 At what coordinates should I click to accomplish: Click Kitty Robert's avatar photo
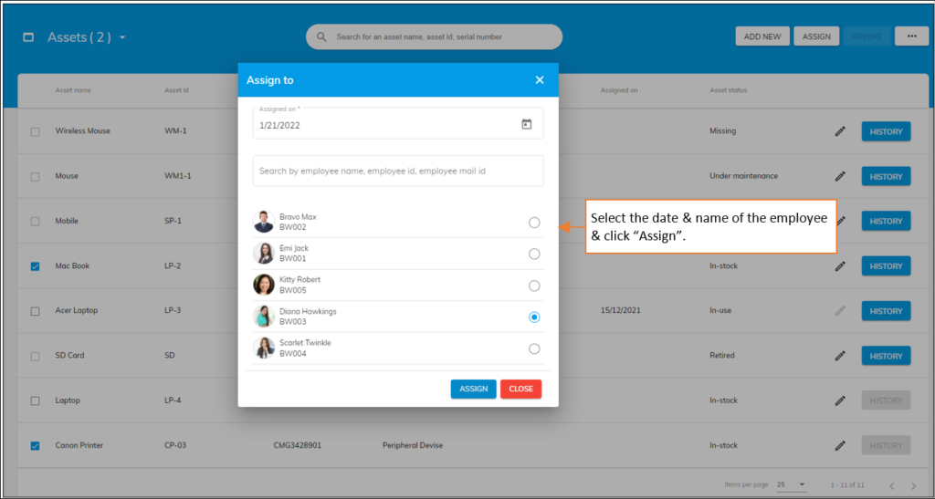(x=264, y=285)
